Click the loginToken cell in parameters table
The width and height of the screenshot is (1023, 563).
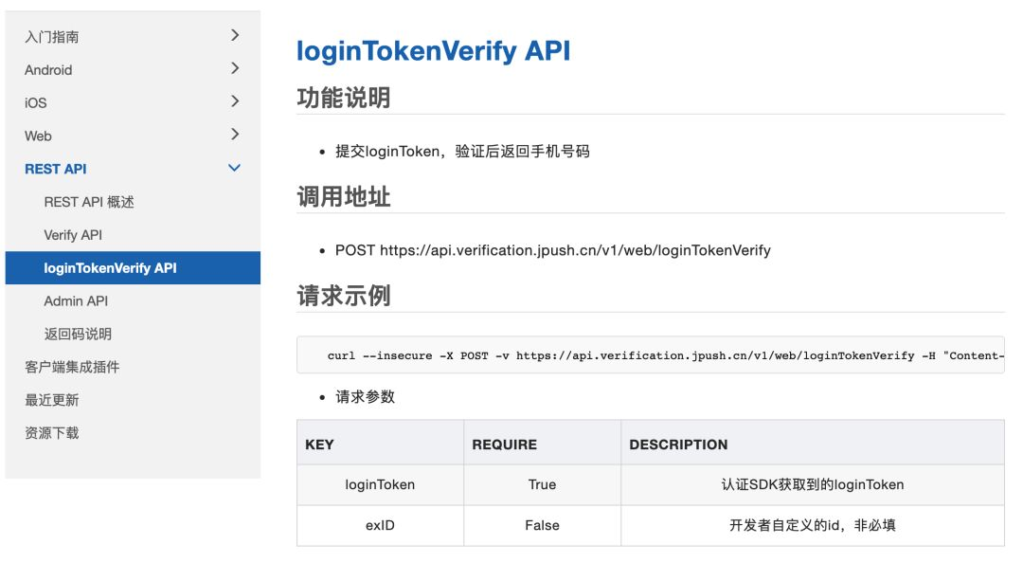coord(380,484)
